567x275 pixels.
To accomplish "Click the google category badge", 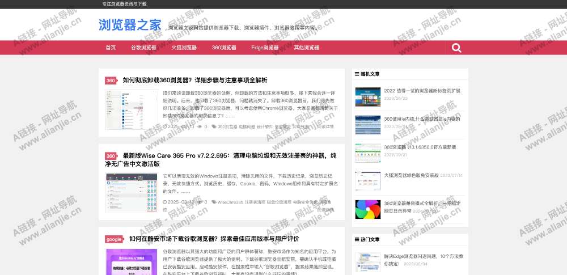I will click(115, 239).
